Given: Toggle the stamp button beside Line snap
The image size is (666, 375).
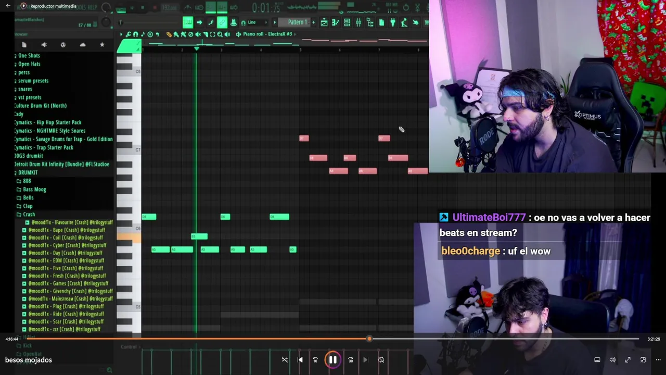Looking at the screenshot, I should coord(234,22).
